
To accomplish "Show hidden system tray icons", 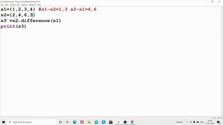I will point(187,122).
